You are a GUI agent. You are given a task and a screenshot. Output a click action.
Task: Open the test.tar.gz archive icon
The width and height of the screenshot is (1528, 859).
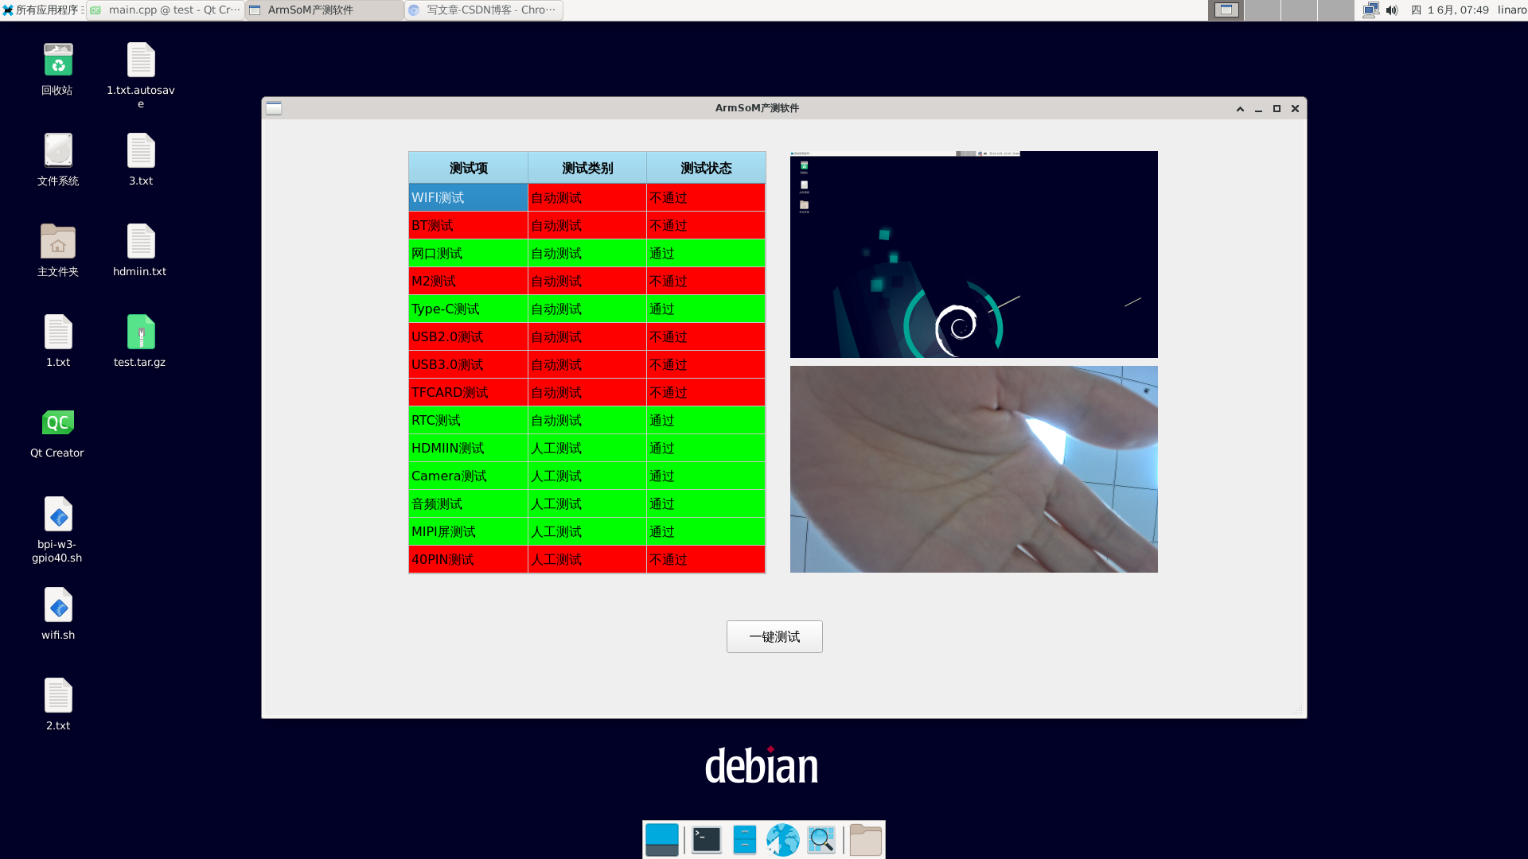pos(140,332)
